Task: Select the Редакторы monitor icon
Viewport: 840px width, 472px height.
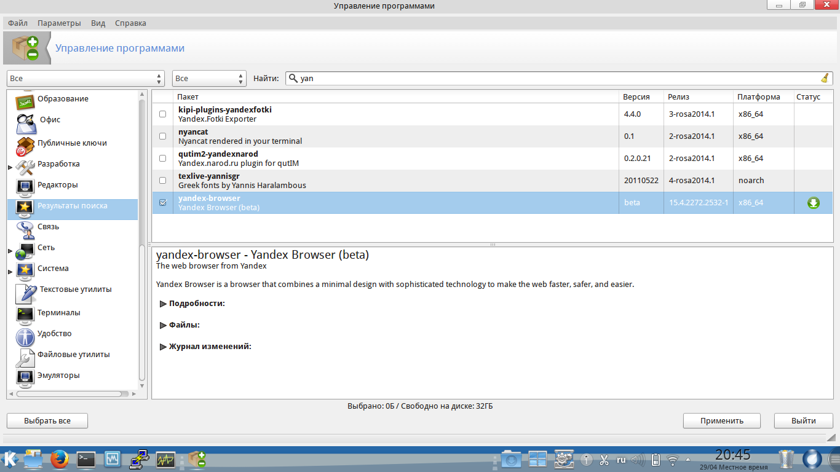Action: (25, 187)
